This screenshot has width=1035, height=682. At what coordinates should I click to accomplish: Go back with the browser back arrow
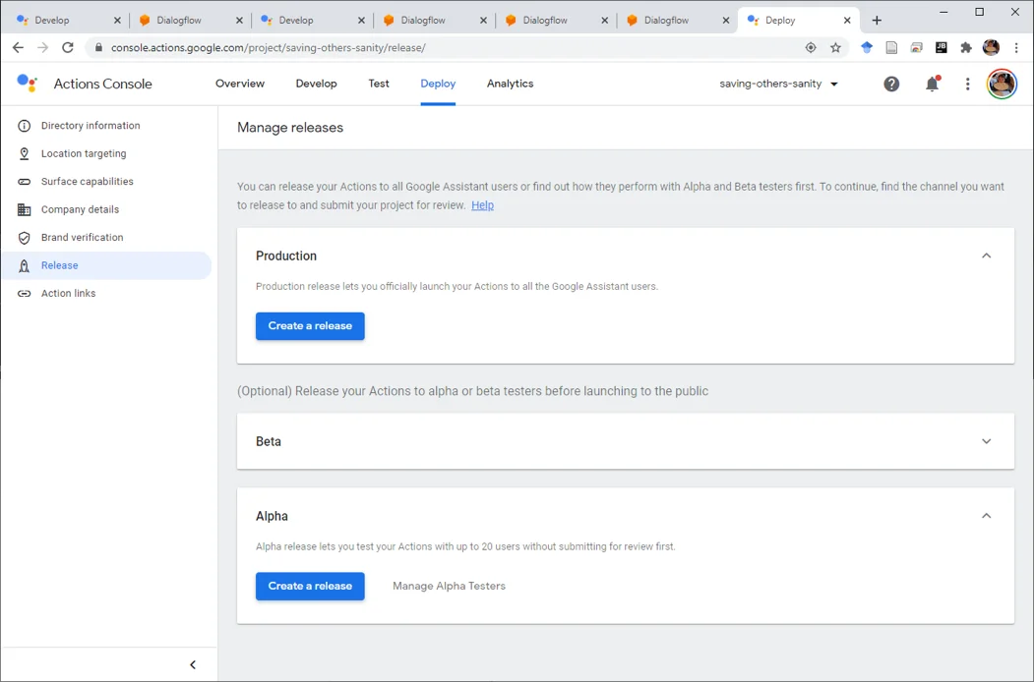coord(18,47)
